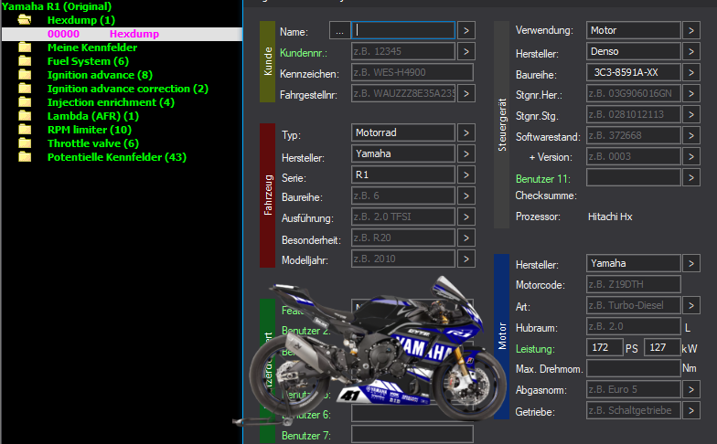
Task: Select the 00000 Hexdump row
Action: point(122,34)
